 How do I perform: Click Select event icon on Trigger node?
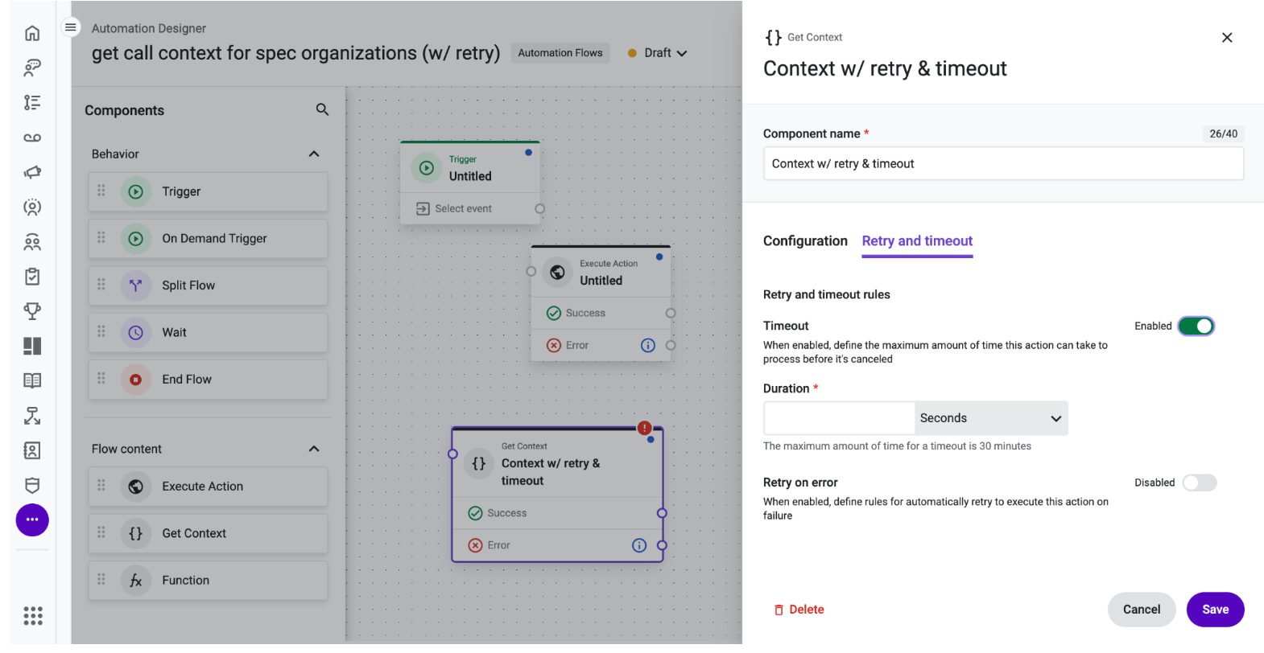click(x=423, y=209)
